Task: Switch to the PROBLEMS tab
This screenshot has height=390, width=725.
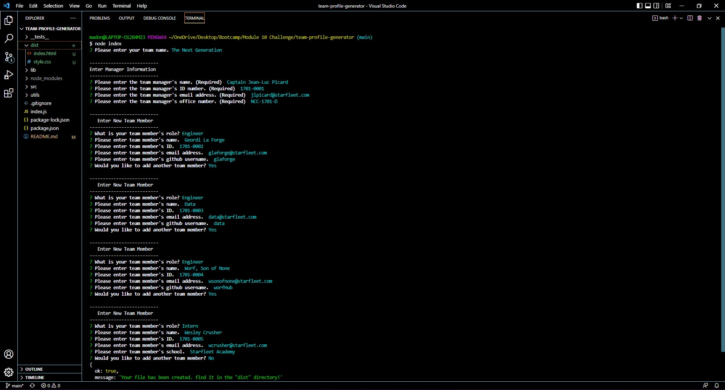Action: [x=99, y=18]
